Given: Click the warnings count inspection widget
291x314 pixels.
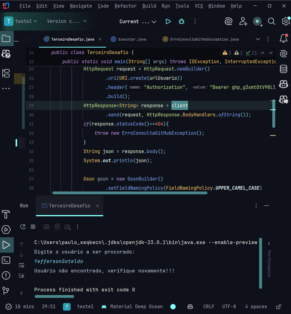Looking at the screenshot, I should tap(239, 53).
